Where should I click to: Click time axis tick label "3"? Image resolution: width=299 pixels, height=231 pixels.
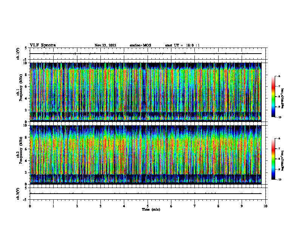[x=100, y=206]
